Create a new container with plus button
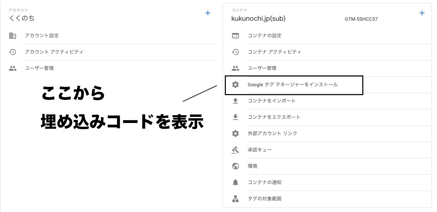Viewport: 437px width, 212px height. click(422, 13)
